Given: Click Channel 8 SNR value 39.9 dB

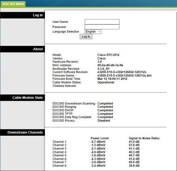Looking at the screenshot, I should (x=134, y=165).
